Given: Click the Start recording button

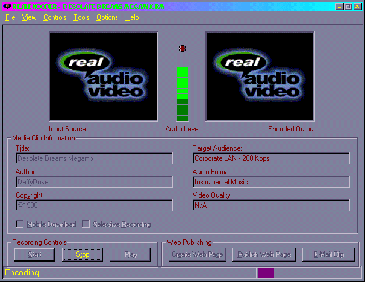Looking at the screenshot, I should pos(34,254).
